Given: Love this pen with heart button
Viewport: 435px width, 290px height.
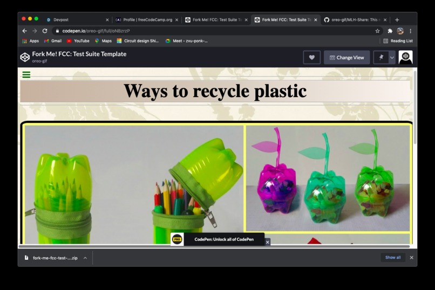Looking at the screenshot, I should point(312,57).
